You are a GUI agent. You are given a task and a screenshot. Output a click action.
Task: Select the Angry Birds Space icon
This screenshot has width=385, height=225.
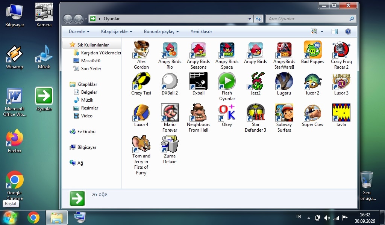coord(227,55)
